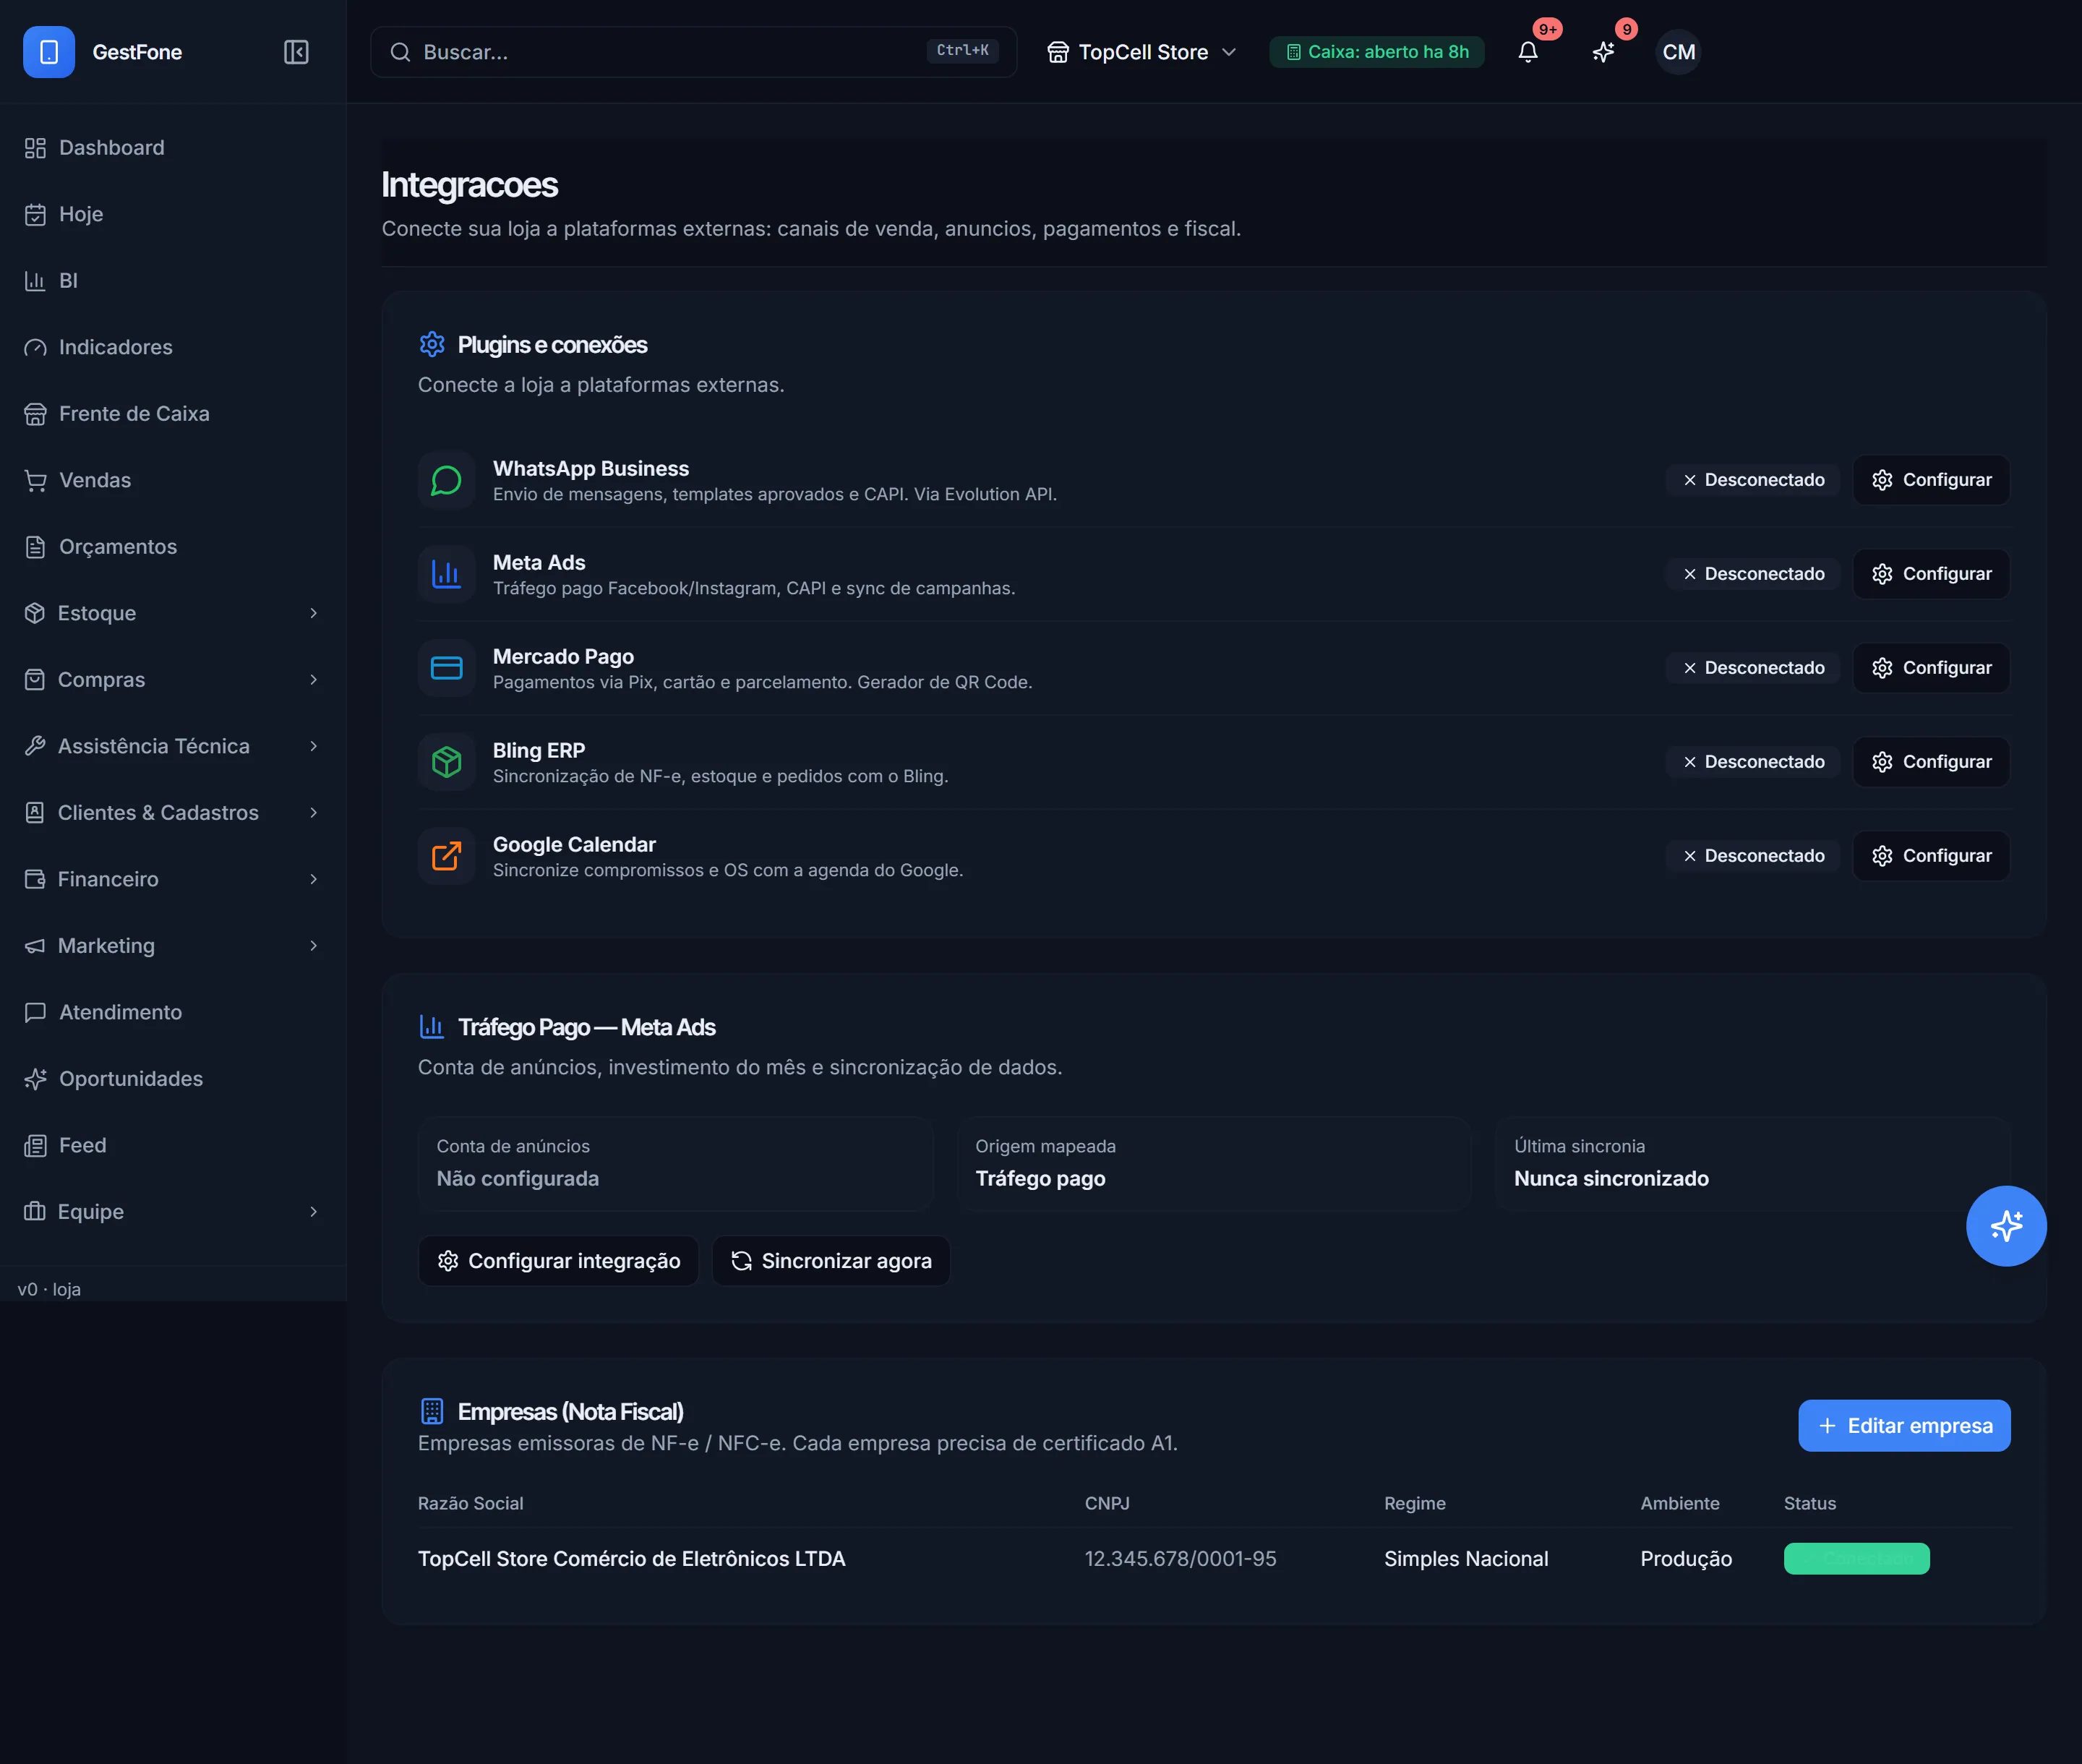Expand the Estoque sidebar section
The width and height of the screenshot is (2082, 1764).
click(x=174, y=613)
